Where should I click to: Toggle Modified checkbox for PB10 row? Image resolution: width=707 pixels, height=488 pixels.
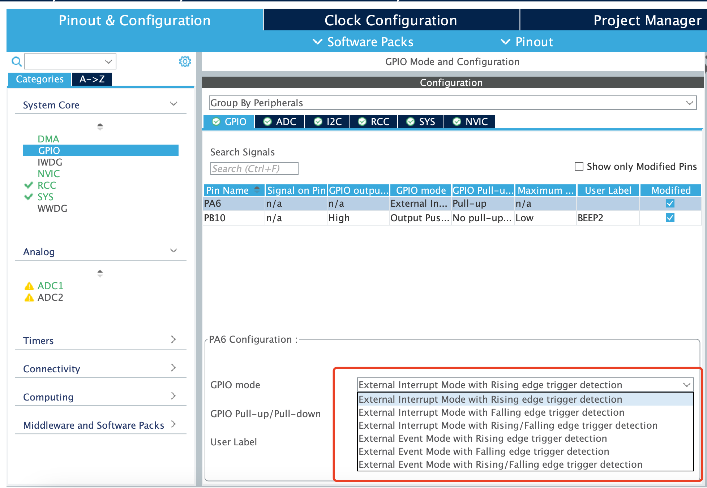click(x=670, y=218)
